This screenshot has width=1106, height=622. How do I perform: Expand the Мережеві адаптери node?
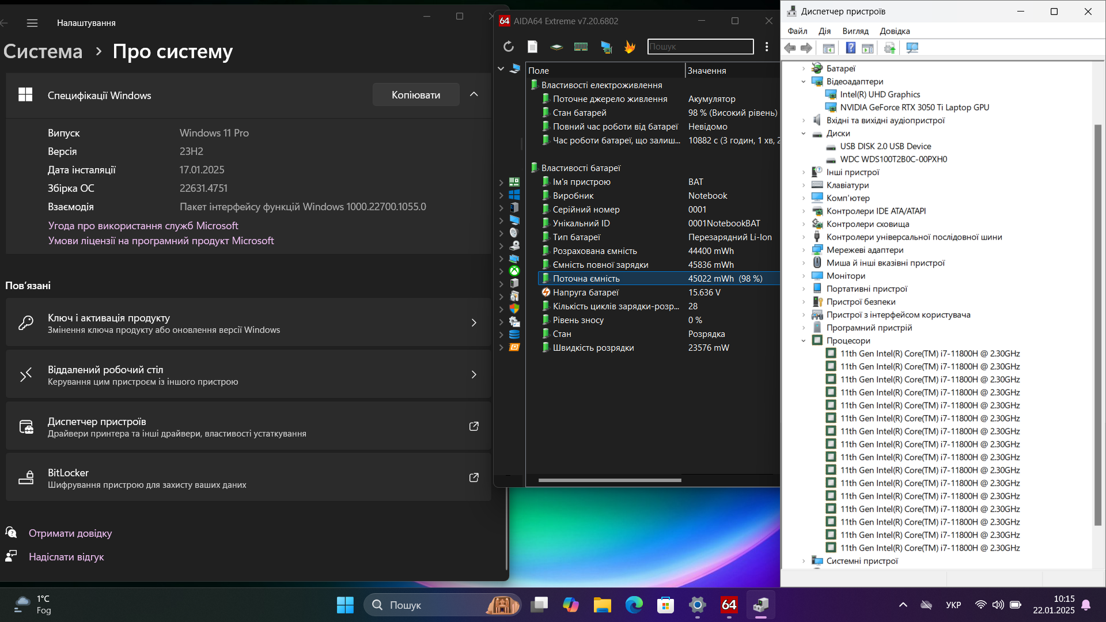804,250
